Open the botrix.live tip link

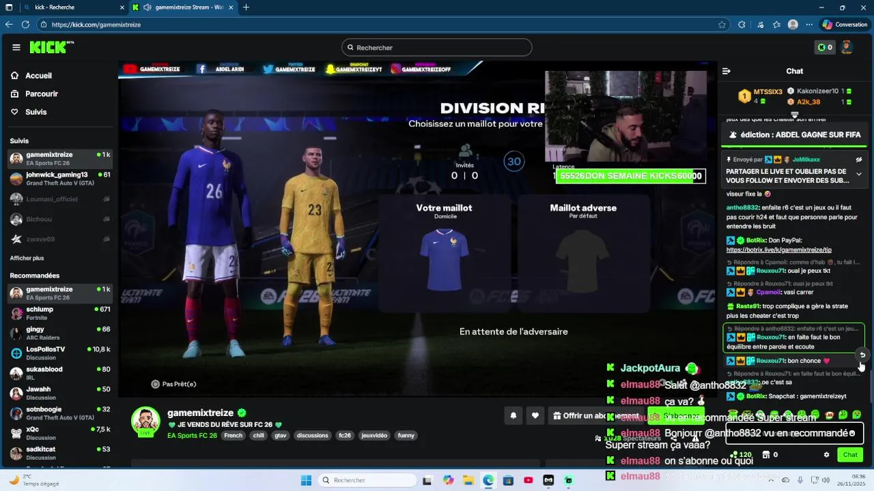[x=779, y=250]
